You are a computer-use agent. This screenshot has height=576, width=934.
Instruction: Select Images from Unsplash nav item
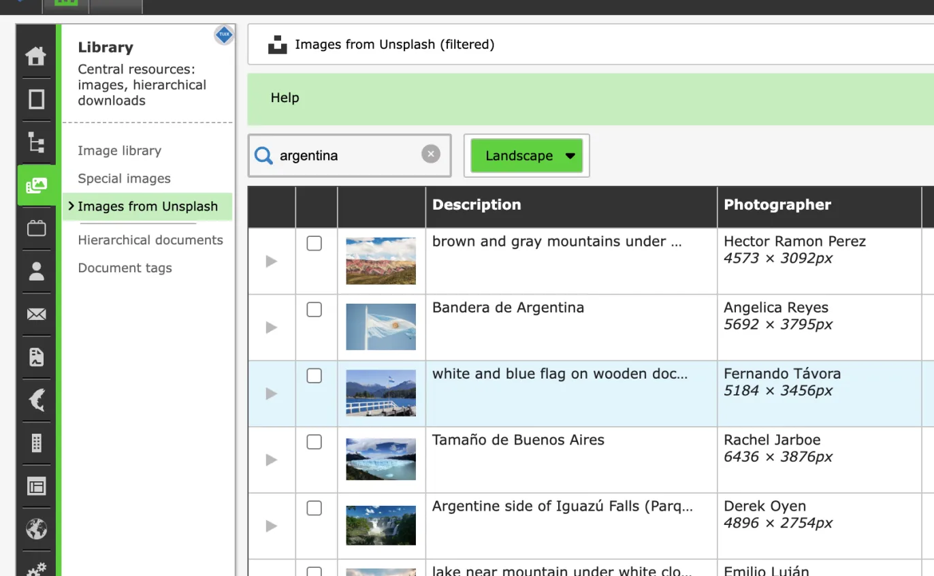(148, 206)
